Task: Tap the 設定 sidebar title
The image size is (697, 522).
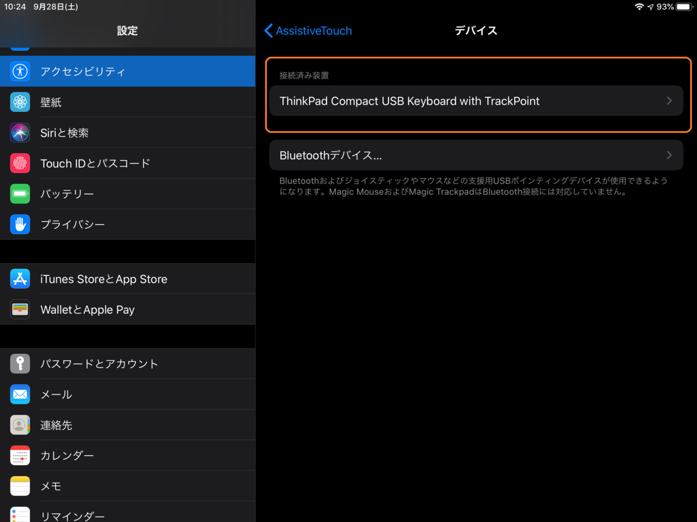Action: (127, 31)
